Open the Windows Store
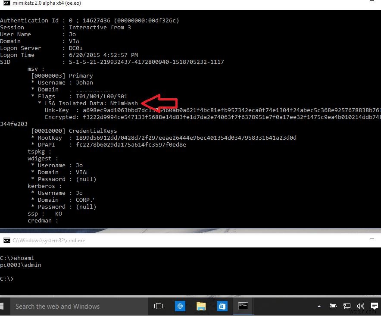 click(222, 306)
